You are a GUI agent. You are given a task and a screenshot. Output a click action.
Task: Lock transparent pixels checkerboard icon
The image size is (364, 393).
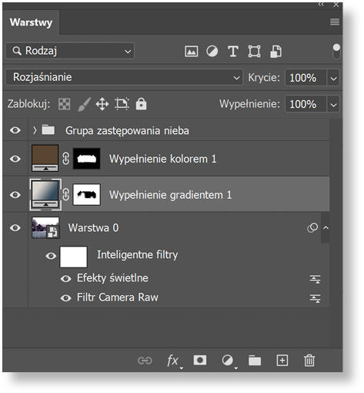coord(64,104)
